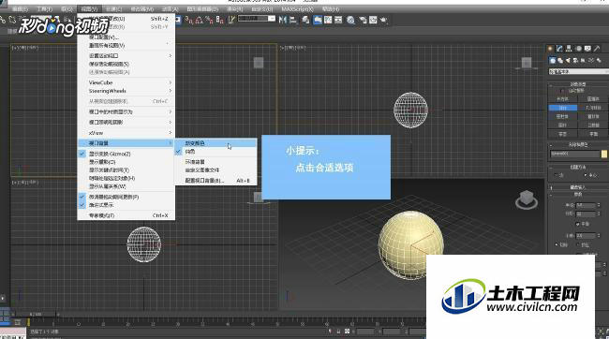Screen dimensions: 609x339
Task: Switch to the Create command panel tab
Action: point(550,48)
